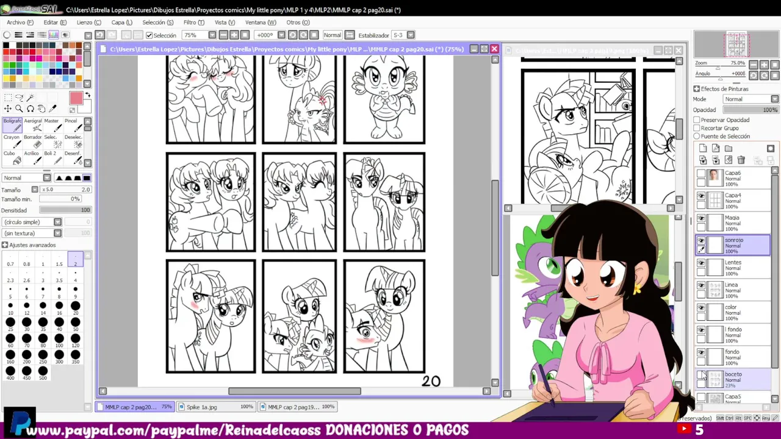
Task: Select the Aerógrafo airbrush tool
Action: 32,125
